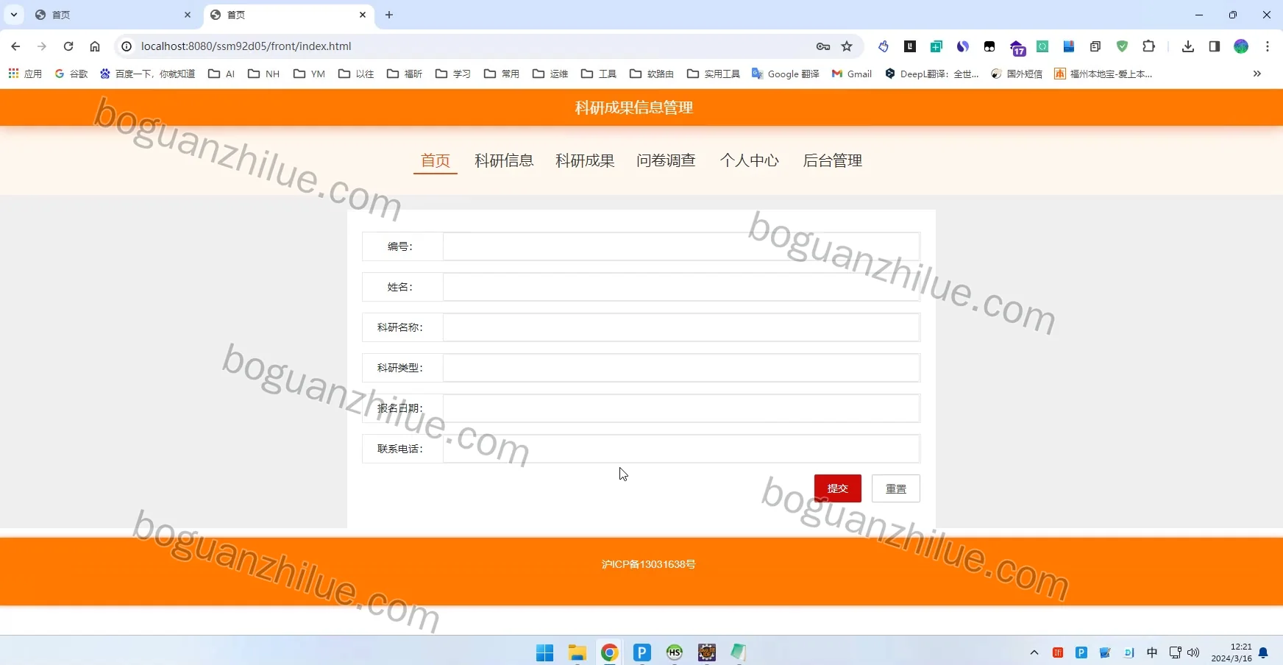Bookmark this page with star icon
This screenshot has width=1283, height=665.
[847, 46]
